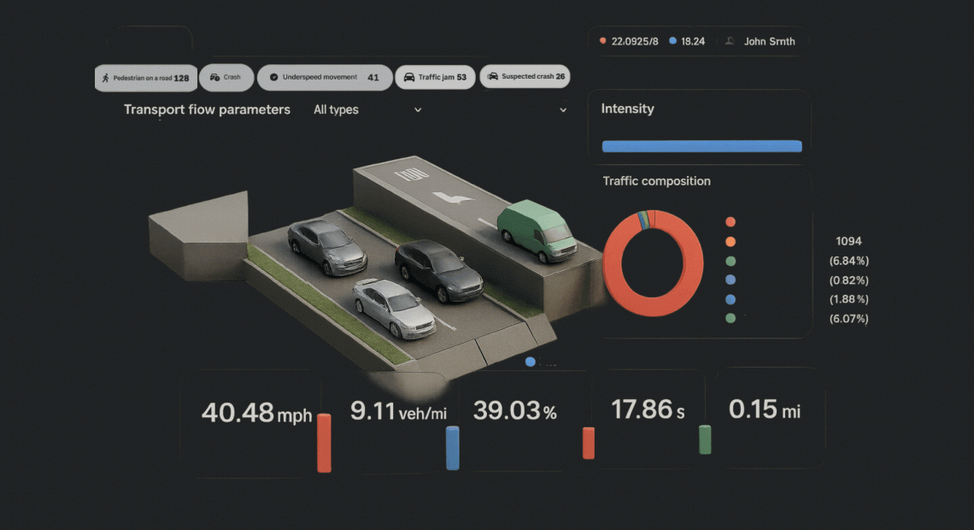Click the Suspected crash car icon
This screenshot has width=974, height=530.
pyautogui.click(x=492, y=77)
